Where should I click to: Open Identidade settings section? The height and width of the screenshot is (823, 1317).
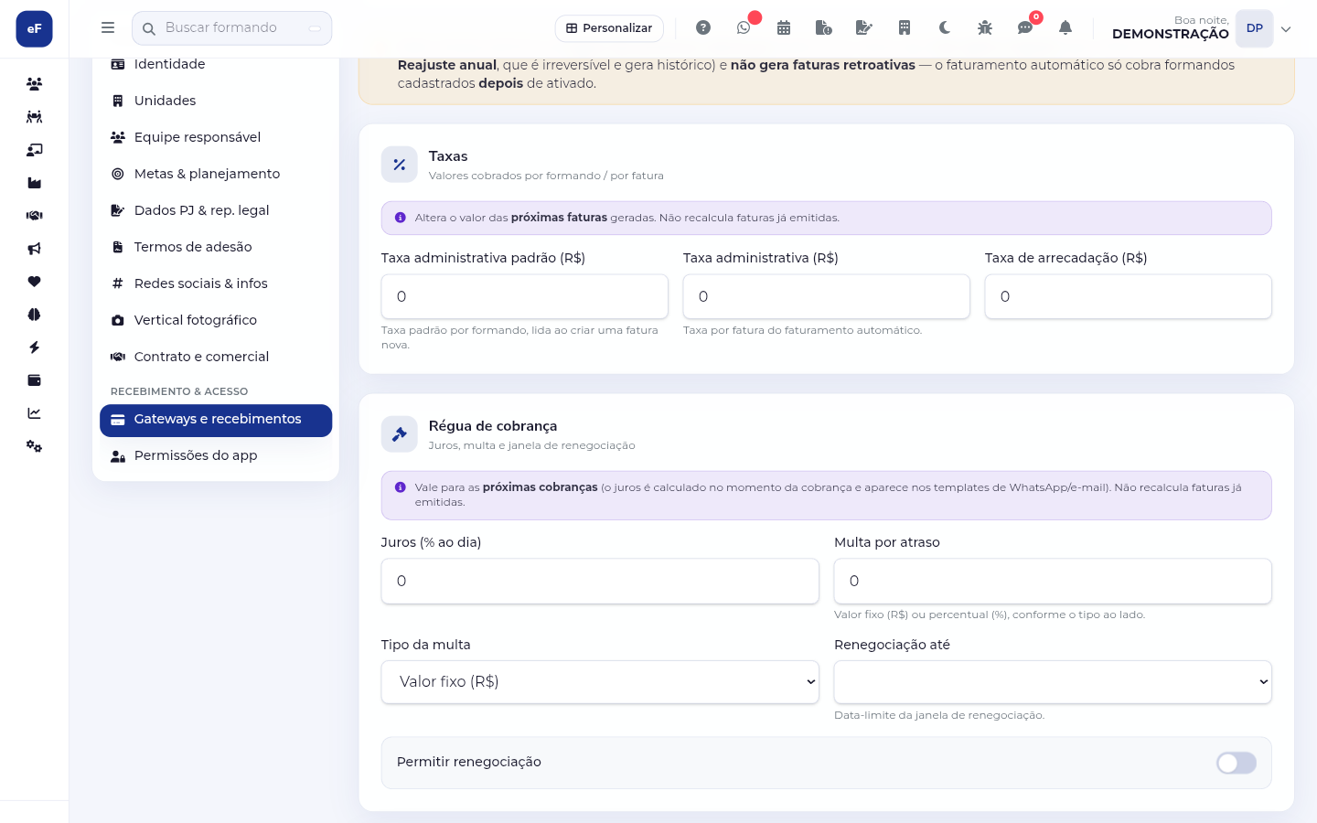(216, 64)
